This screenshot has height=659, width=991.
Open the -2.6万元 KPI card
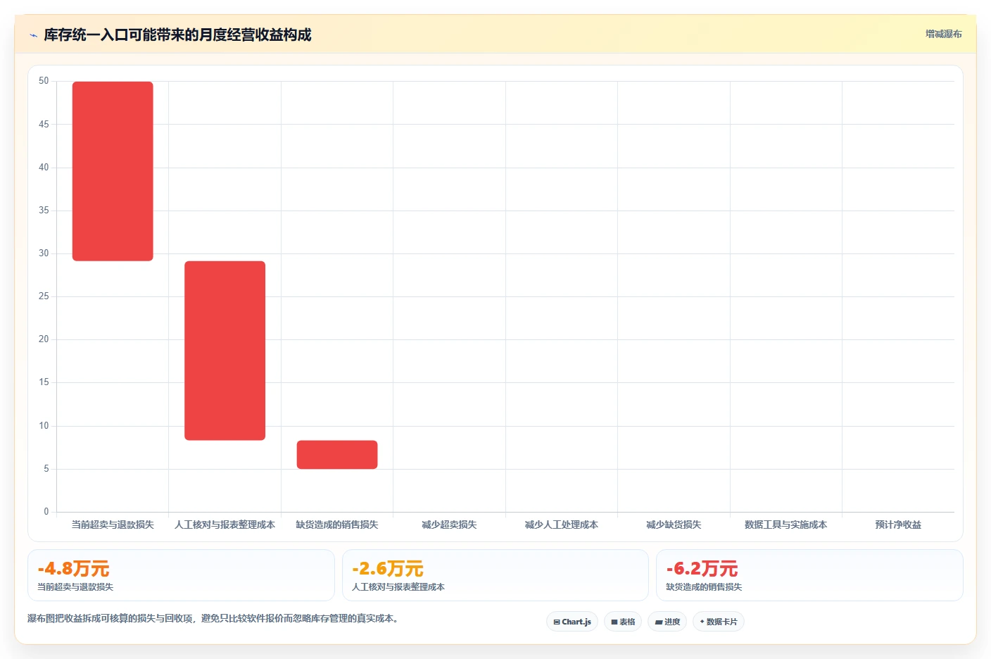(x=495, y=575)
